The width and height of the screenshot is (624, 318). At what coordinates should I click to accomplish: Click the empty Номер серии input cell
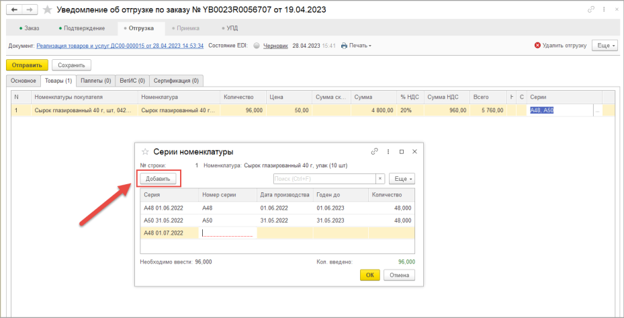click(228, 233)
